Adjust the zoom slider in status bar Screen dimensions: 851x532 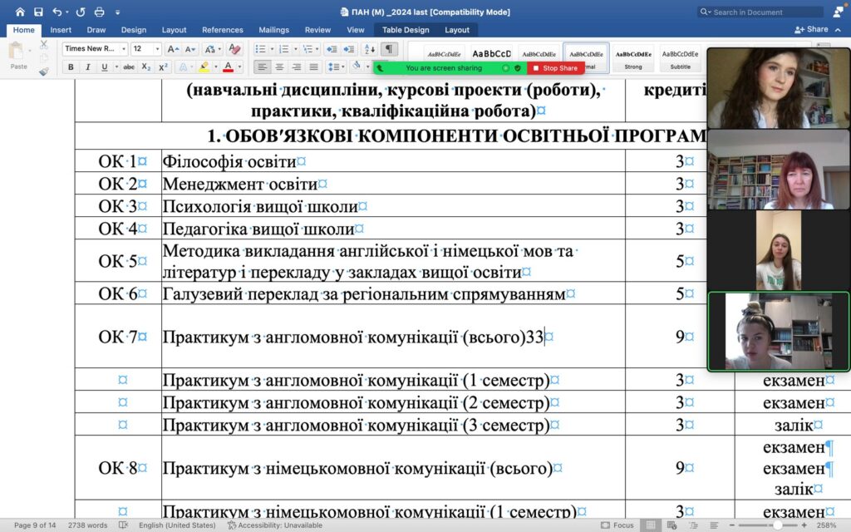(777, 525)
